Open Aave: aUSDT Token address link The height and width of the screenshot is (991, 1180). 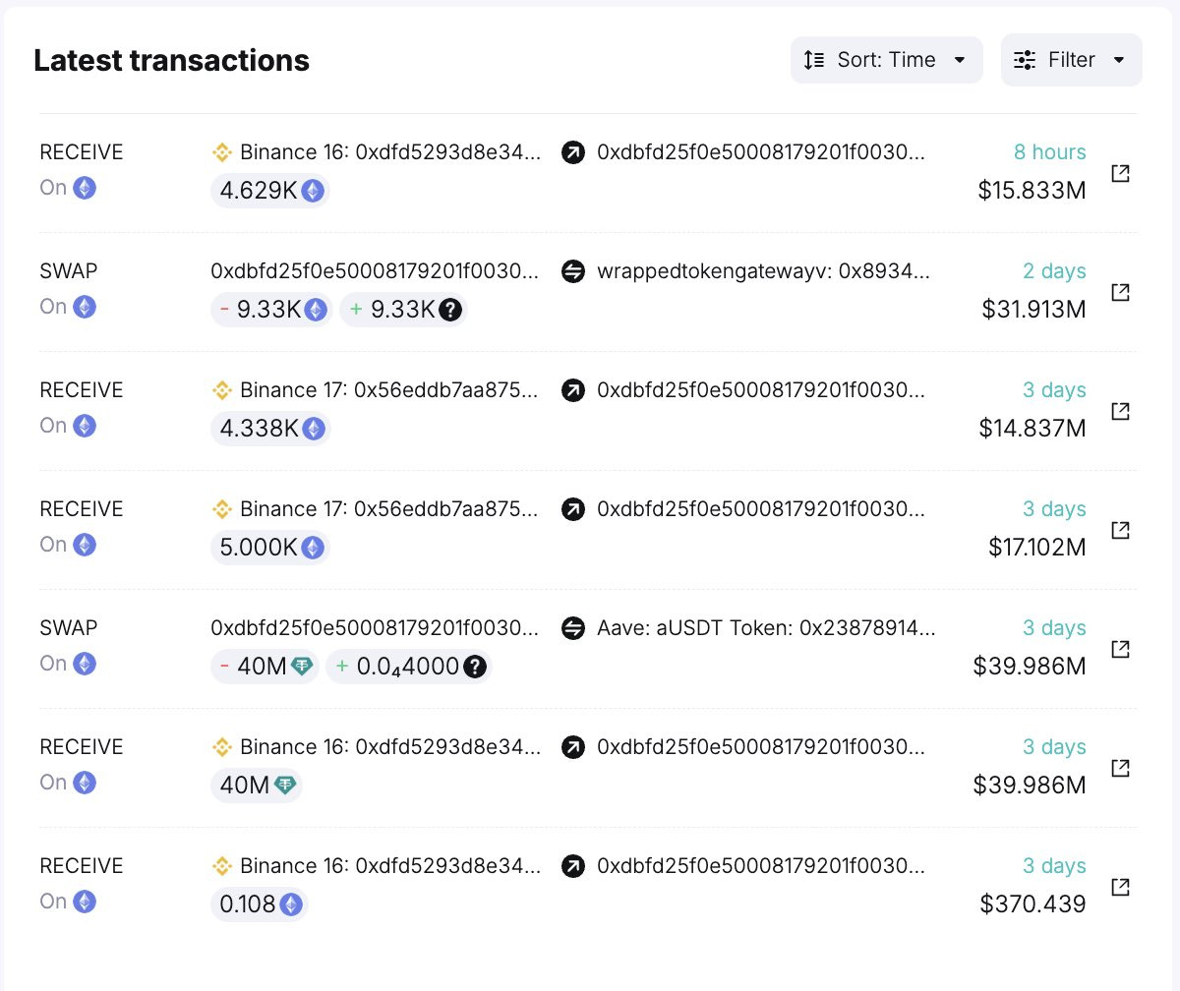[767, 628]
